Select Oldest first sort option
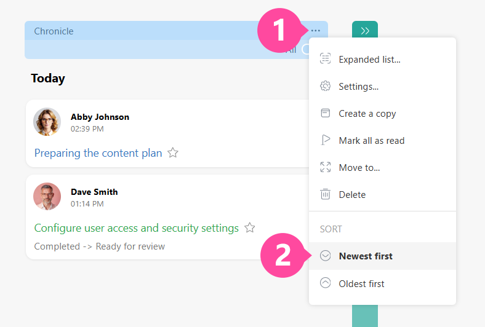The height and width of the screenshot is (327, 485). pyautogui.click(x=361, y=283)
